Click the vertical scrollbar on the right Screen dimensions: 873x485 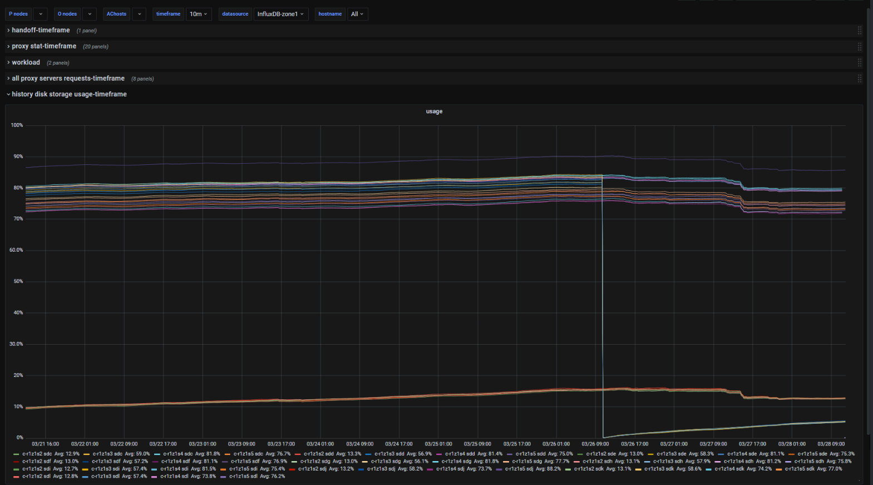869,223
